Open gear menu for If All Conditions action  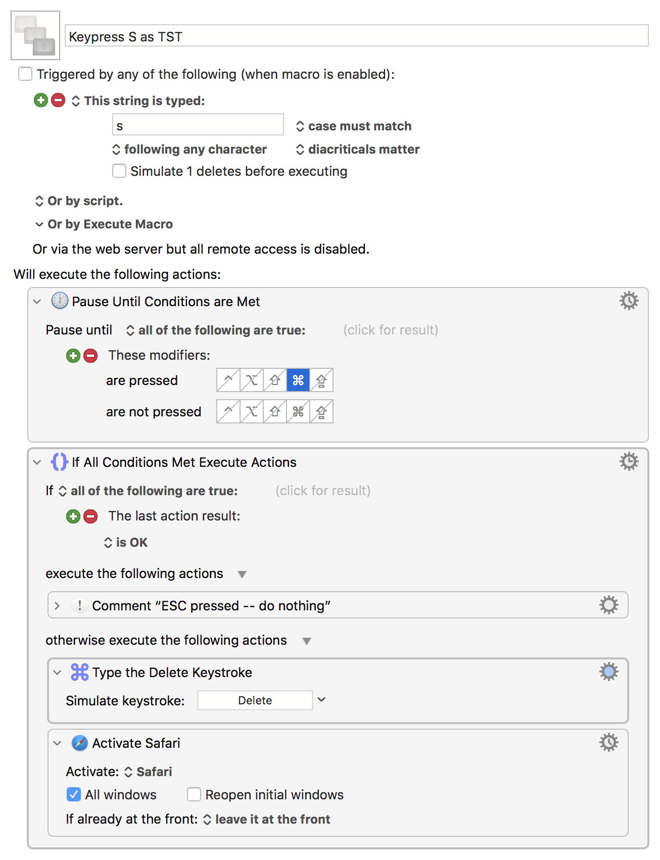click(x=629, y=462)
